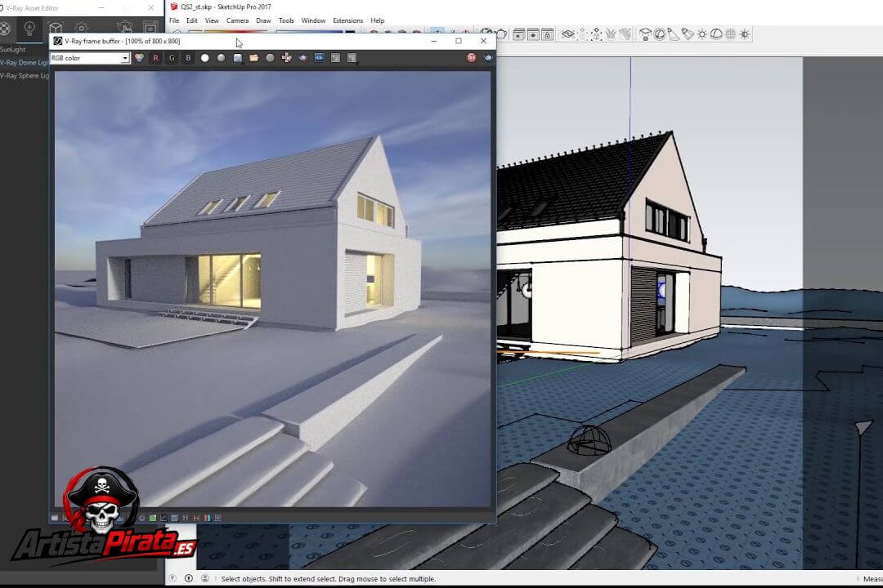The image size is (883, 588).
Task: Click the Show Frame Buffer toolbar icon
Action: click(x=518, y=34)
